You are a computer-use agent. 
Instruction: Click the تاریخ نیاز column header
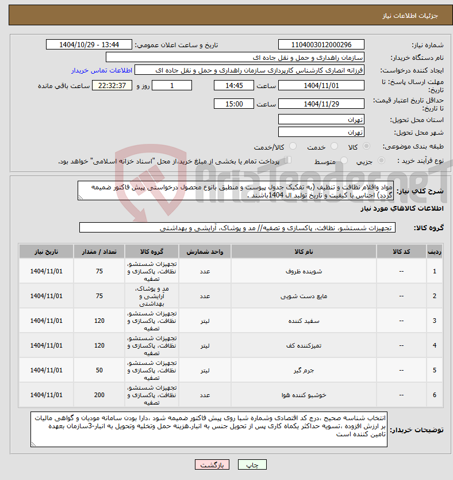coord(46,252)
